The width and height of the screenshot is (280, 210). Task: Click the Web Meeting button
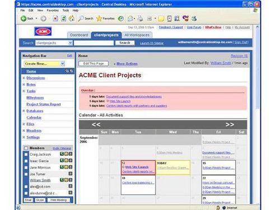(58, 200)
